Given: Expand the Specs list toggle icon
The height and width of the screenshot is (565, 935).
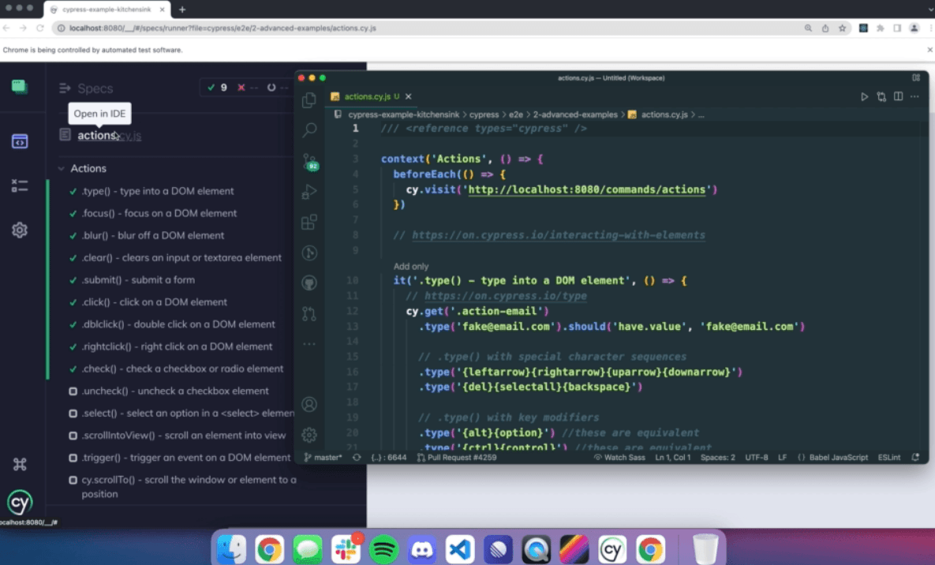Looking at the screenshot, I should tap(65, 88).
